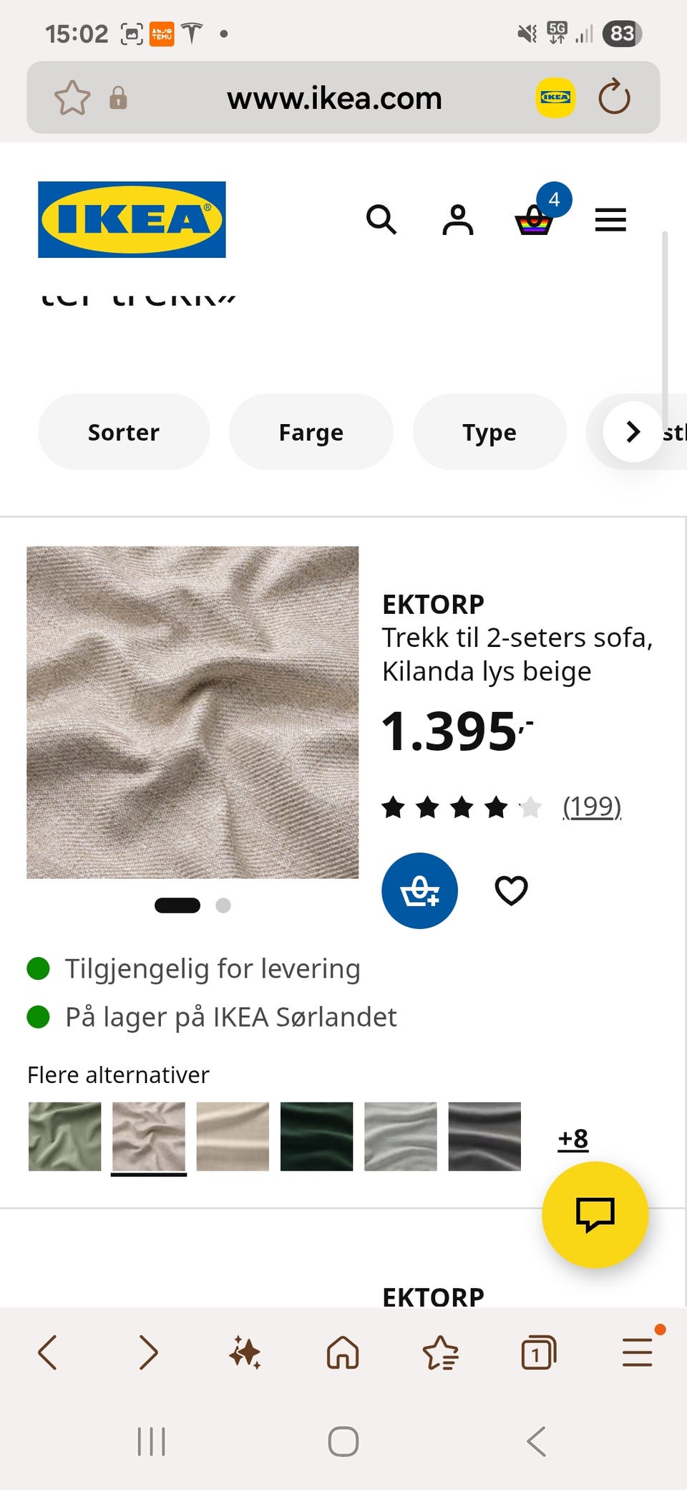Open the Type filter dropdown
Viewport: 687px width, 1490px height.
[489, 432]
